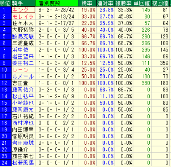The height and width of the screenshot is (167, 171).
Task: Open jockey 松若風馬 link
Action: point(23,163)
